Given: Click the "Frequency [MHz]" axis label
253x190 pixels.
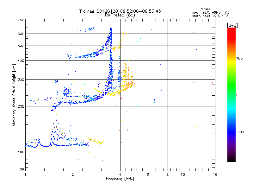Looking at the screenshot, I should tap(120, 179).
